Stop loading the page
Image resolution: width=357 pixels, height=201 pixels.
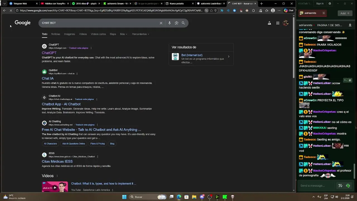[11, 10]
